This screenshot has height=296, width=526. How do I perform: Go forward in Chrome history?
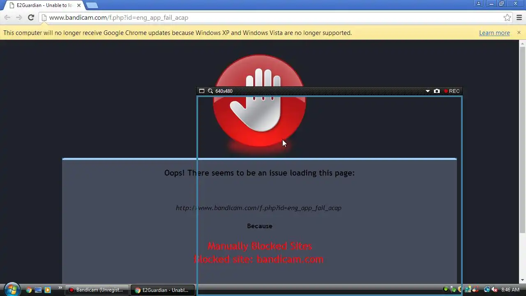tap(19, 18)
